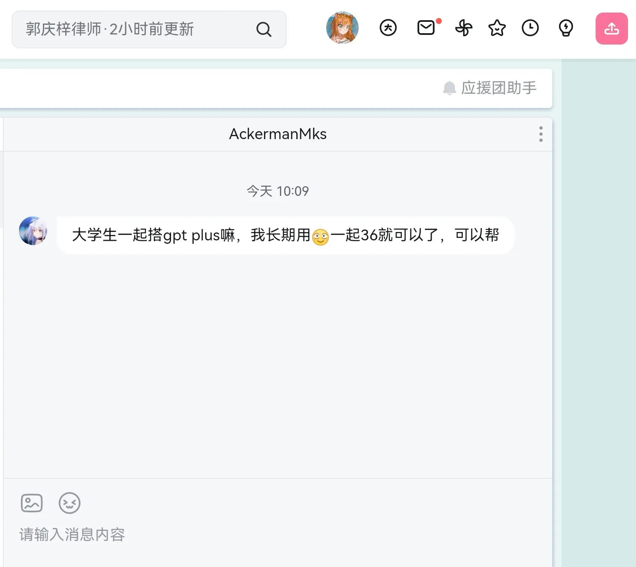
Task: Open the 大会员 membership icon
Action: [x=388, y=28]
